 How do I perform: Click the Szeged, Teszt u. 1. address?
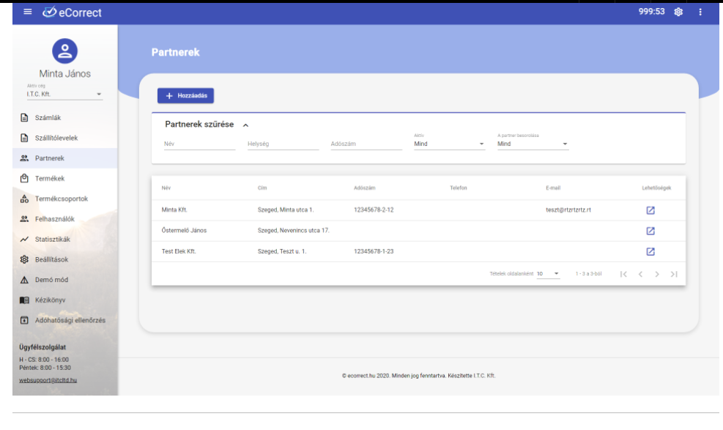pos(282,251)
